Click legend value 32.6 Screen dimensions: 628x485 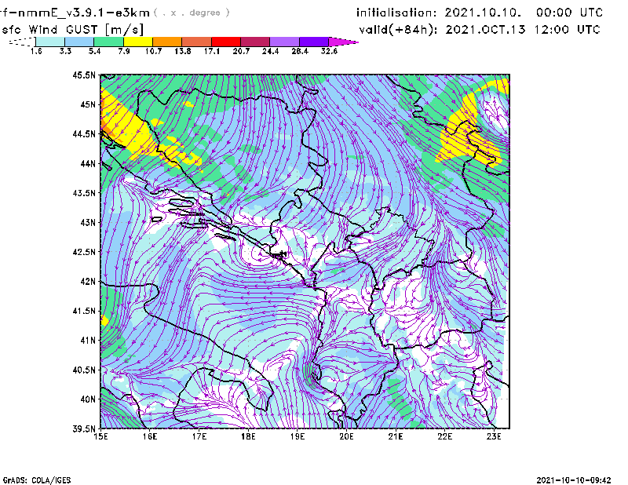pyautogui.click(x=329, y=51)
